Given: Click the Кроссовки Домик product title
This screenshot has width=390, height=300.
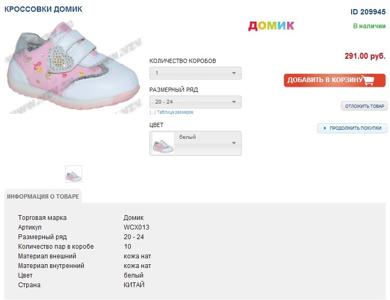Looking at the screenshot, I should (44, 10).
